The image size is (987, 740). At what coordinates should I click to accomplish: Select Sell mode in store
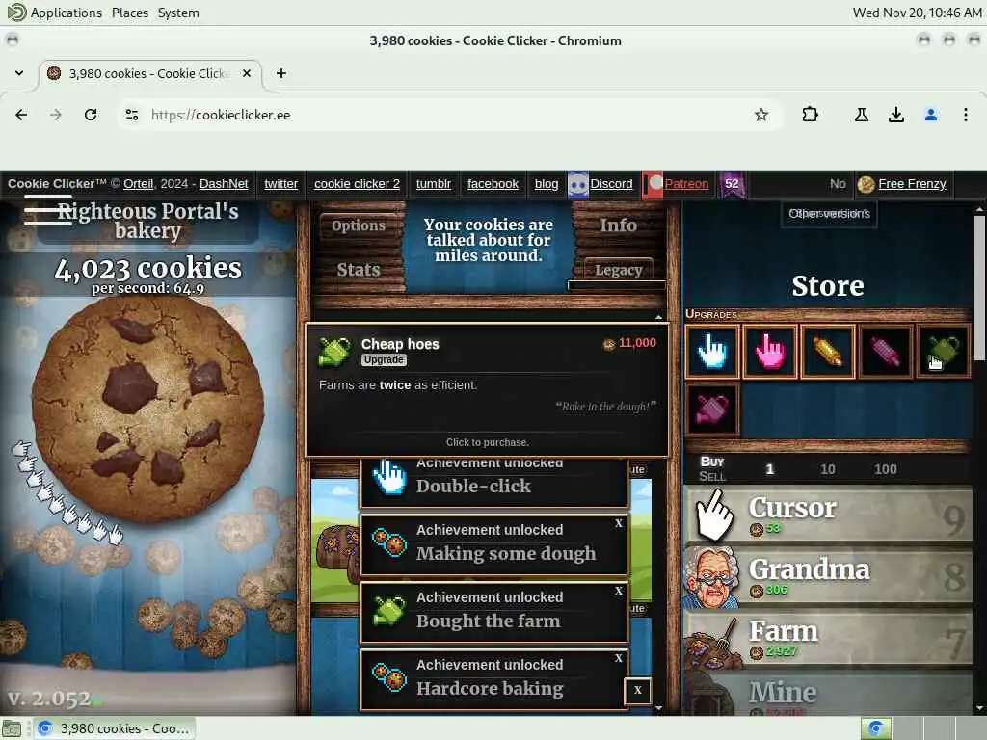[712, 476]
